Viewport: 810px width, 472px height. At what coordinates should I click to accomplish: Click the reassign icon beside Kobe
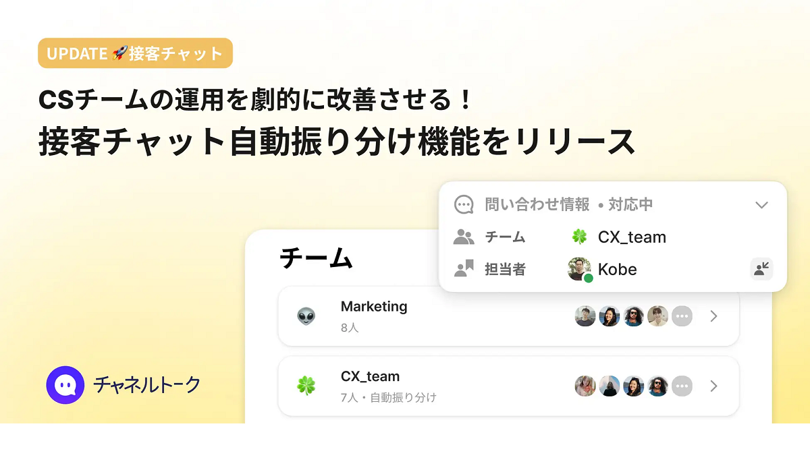pos(761,270)
